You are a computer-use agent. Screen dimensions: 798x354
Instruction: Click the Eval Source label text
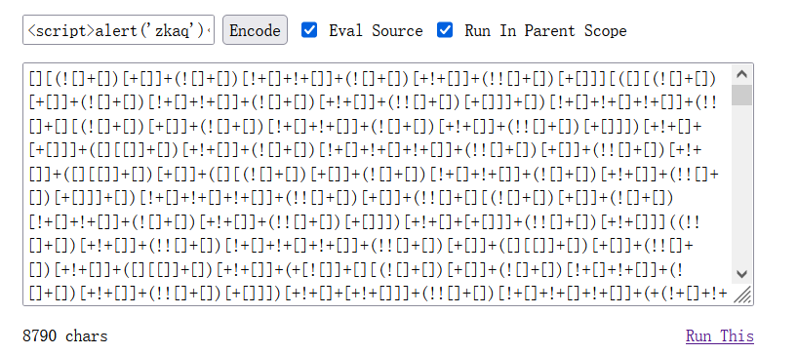376,30
